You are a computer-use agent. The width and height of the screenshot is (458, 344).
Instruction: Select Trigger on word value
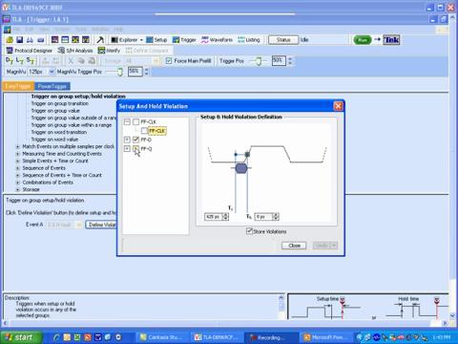54,140
